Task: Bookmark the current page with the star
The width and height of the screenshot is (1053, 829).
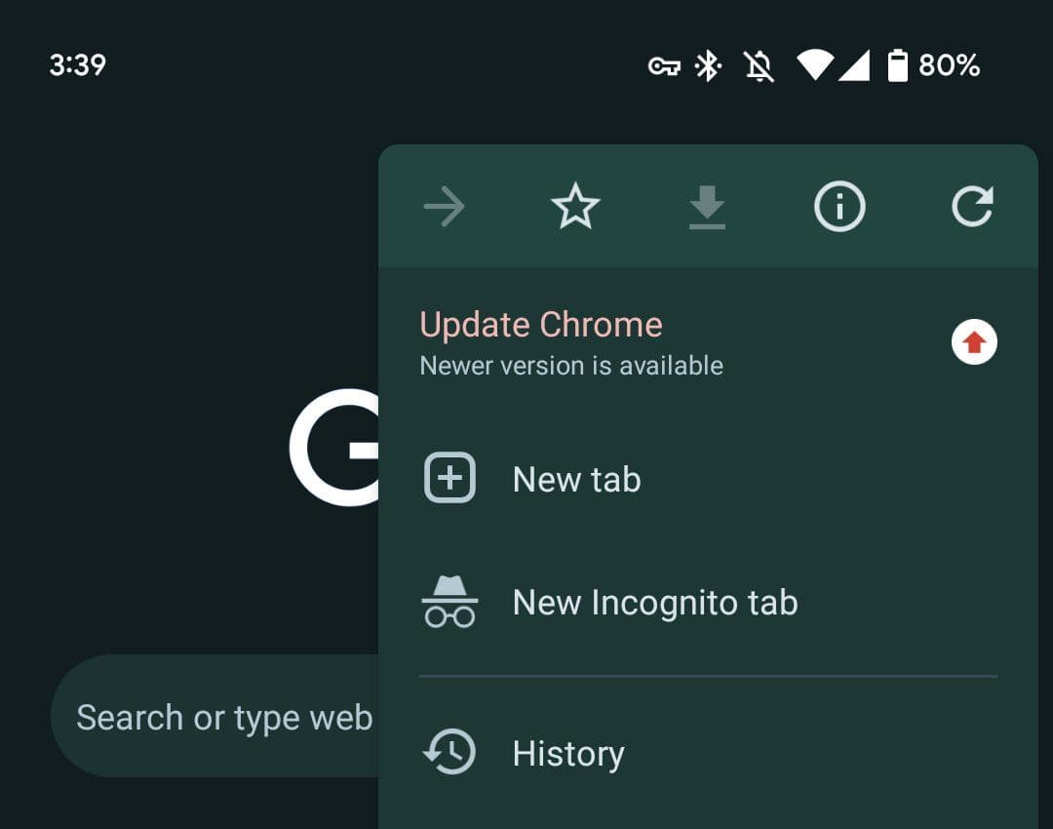Action: click(x=575, y=206)
